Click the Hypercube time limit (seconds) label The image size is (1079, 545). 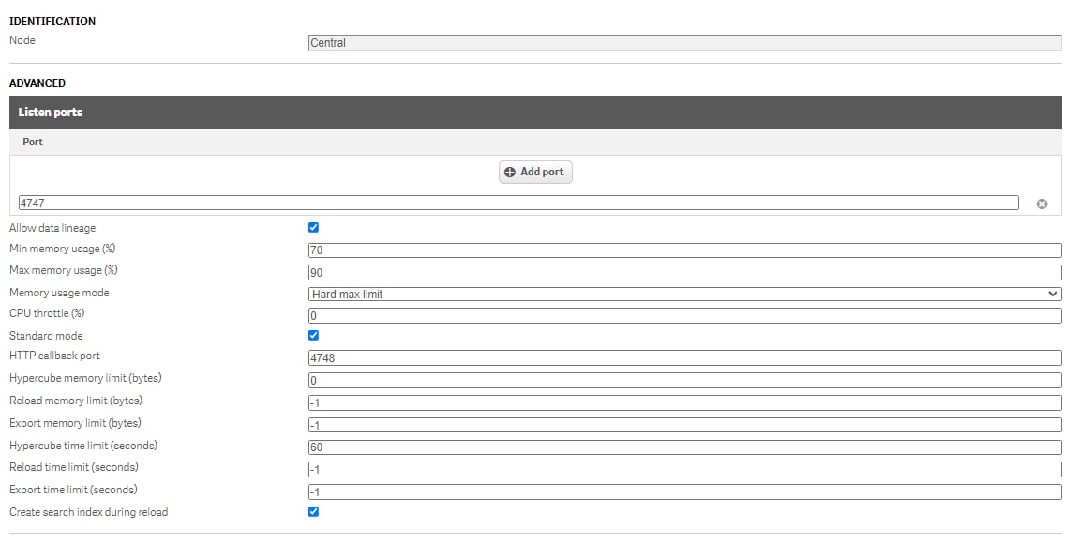click(83, 446)
